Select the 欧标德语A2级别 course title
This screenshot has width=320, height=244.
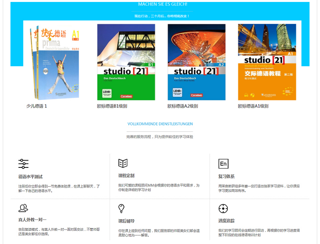(x=182, y=106)
